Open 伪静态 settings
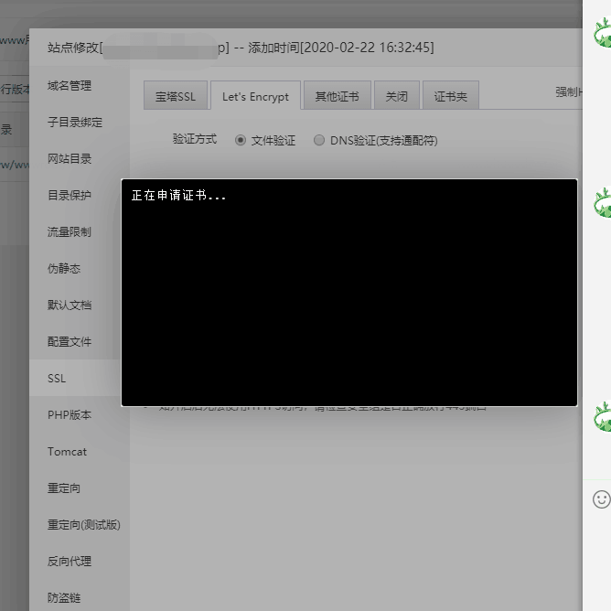The width and height of the screenshot is (611, 611). (64, 269)
